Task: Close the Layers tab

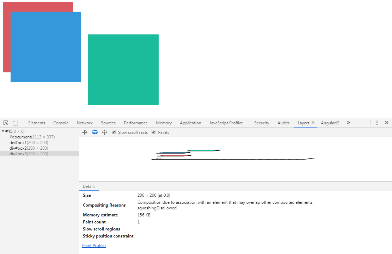Action: pyautogui.click(x=313, y=123)
